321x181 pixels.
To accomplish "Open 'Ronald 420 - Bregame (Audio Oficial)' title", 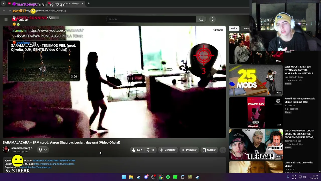I will [300, 100].
